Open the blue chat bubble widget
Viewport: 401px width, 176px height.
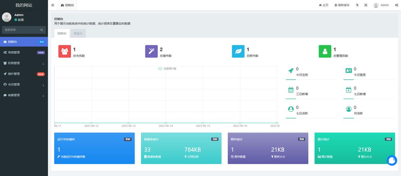coord(392,161)
